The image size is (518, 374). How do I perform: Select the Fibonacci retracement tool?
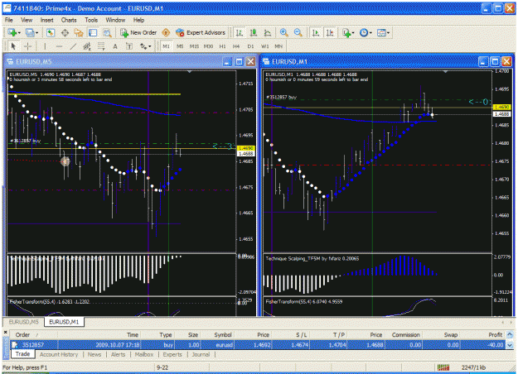[101, 46]
